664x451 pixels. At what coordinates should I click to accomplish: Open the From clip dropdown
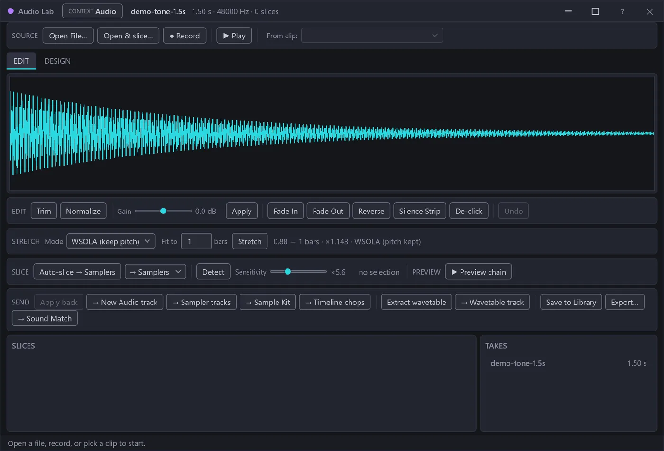[372, 36]
